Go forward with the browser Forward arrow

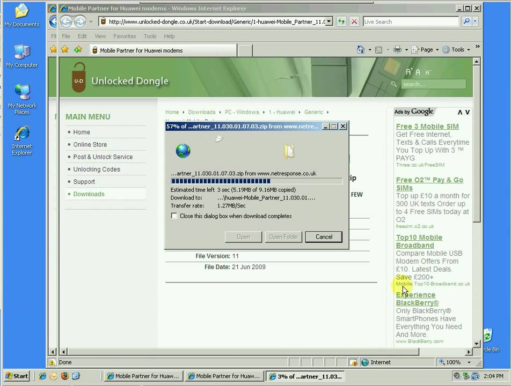(80, 22)
